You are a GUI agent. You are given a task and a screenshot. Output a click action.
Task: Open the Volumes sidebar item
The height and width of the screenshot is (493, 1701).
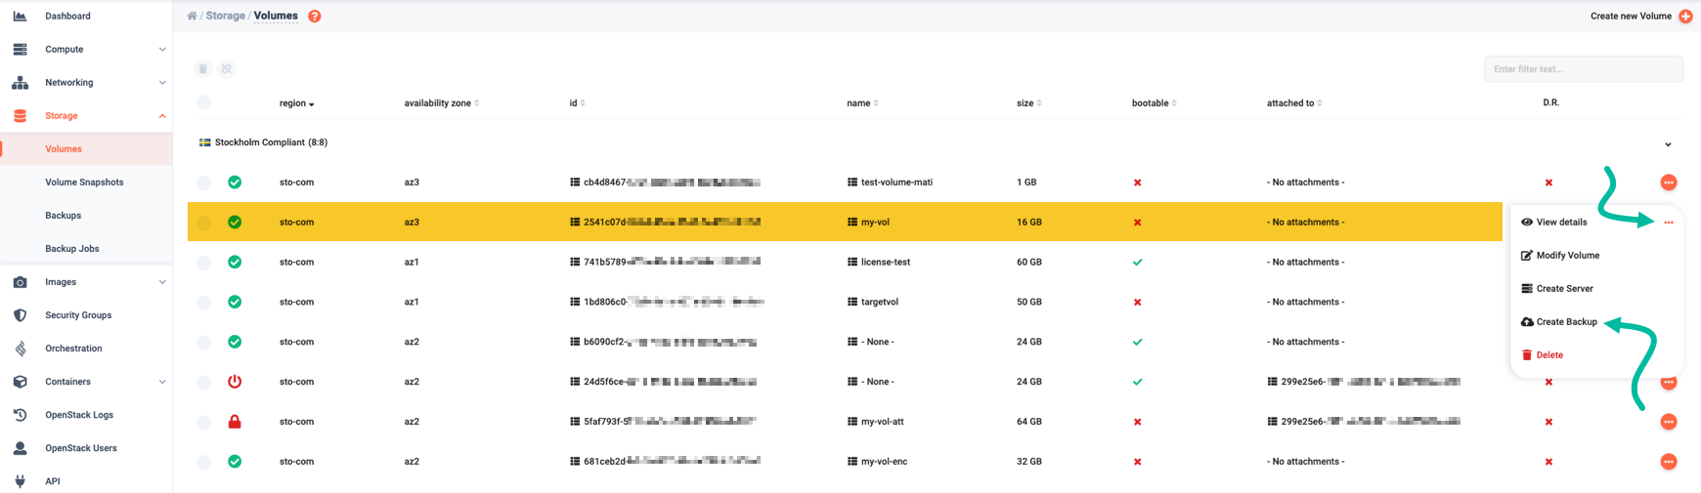coord(64,149)
